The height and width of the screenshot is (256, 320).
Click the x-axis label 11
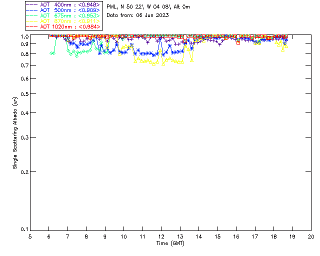click(142, 236)
